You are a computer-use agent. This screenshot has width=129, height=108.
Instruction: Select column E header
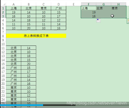73,4
